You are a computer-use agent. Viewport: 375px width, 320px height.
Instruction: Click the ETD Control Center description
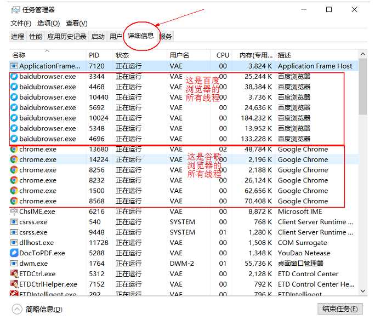click(x=308, y=274)
